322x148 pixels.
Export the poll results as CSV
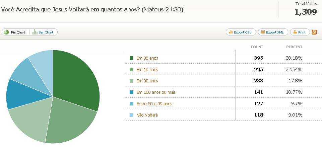[241, 32]
